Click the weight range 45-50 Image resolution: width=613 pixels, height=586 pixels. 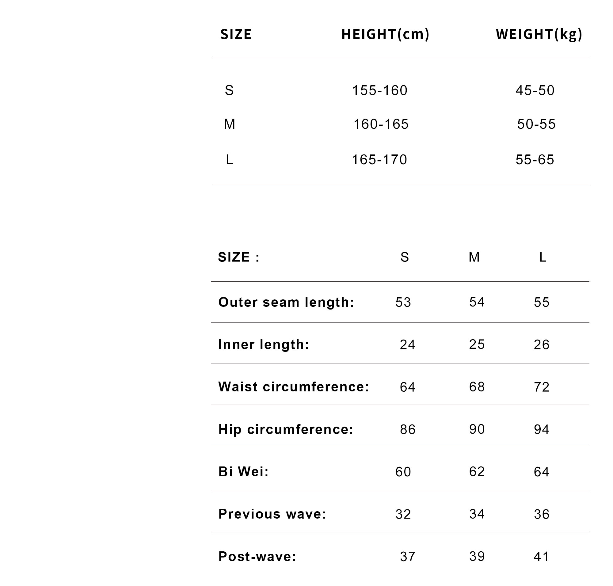[x=535, y=90]
